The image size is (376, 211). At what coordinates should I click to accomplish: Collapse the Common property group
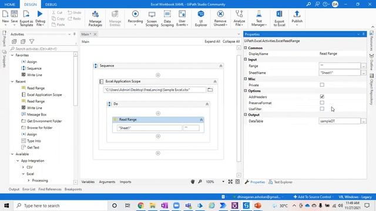pyautogui.click(x=246, y=48)
